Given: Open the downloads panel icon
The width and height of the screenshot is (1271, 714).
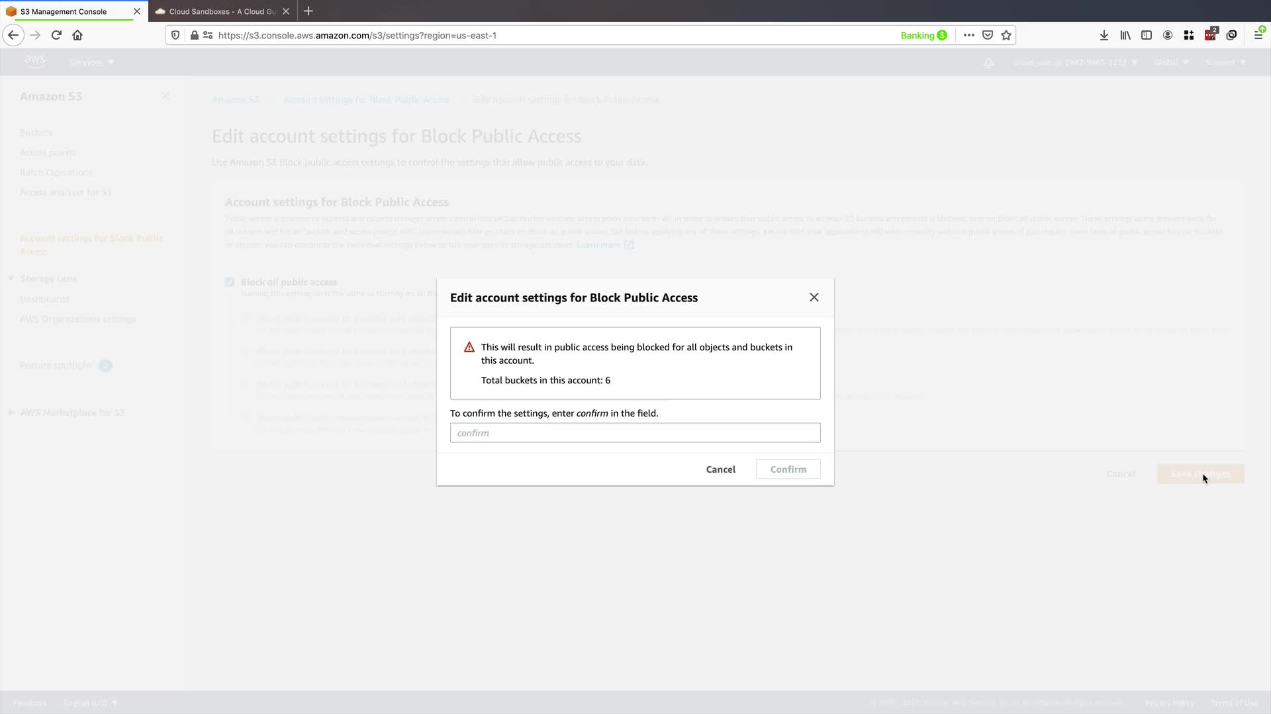Looking at the screenshot, I should tap(1104, 35).
